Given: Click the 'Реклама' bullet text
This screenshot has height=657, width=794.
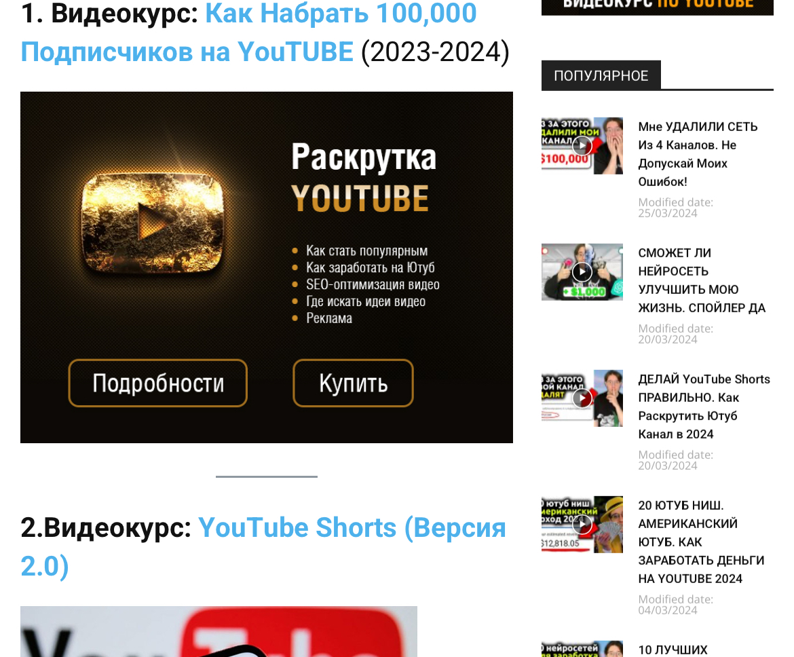Looking at the screenshot, I should (x=329, y=318).
